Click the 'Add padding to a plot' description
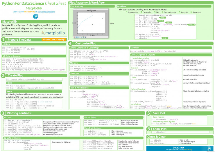Screen dimensions: 215x152 tap(190, 60)
